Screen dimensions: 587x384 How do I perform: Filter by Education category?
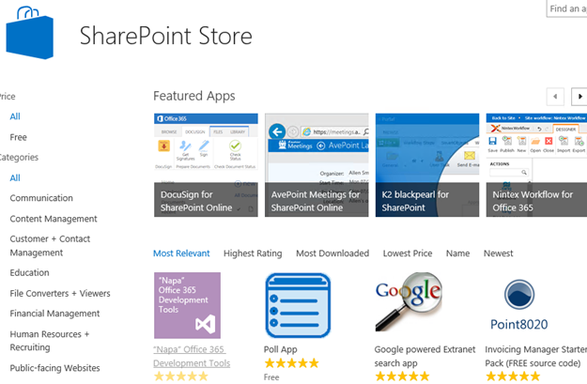pos(29,272)
